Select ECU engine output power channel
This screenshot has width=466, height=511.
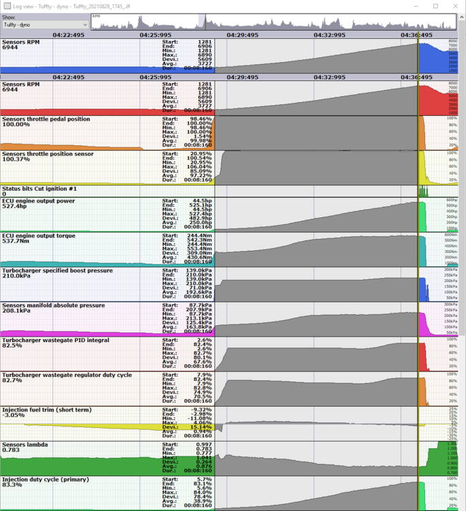[38, 201]
